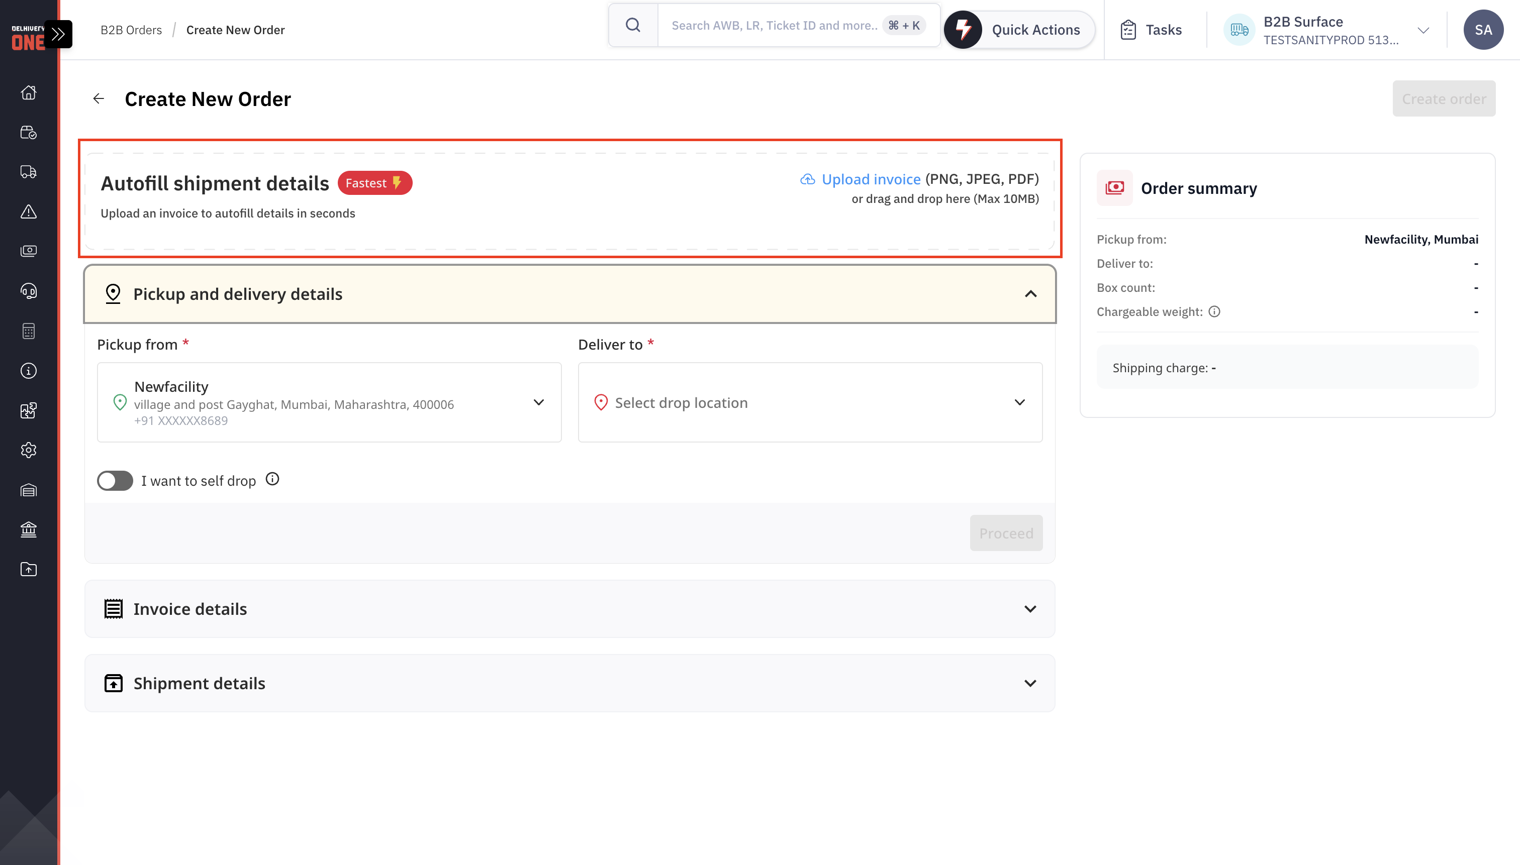1520x865 pixels.
Task: Click 'or drag and drop here (Max 10MB)' text
Action: click(x=945, y=198)
